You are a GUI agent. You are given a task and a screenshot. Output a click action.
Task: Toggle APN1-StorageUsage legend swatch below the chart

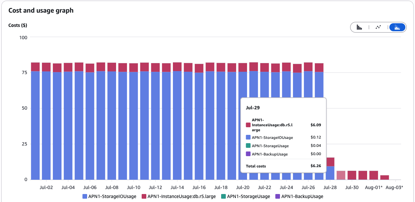click(223, 196)
